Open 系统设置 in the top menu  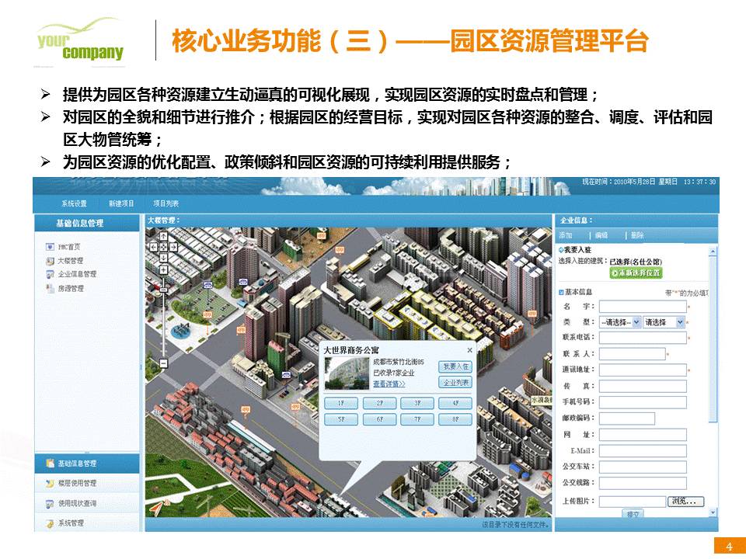click(75, 203)
